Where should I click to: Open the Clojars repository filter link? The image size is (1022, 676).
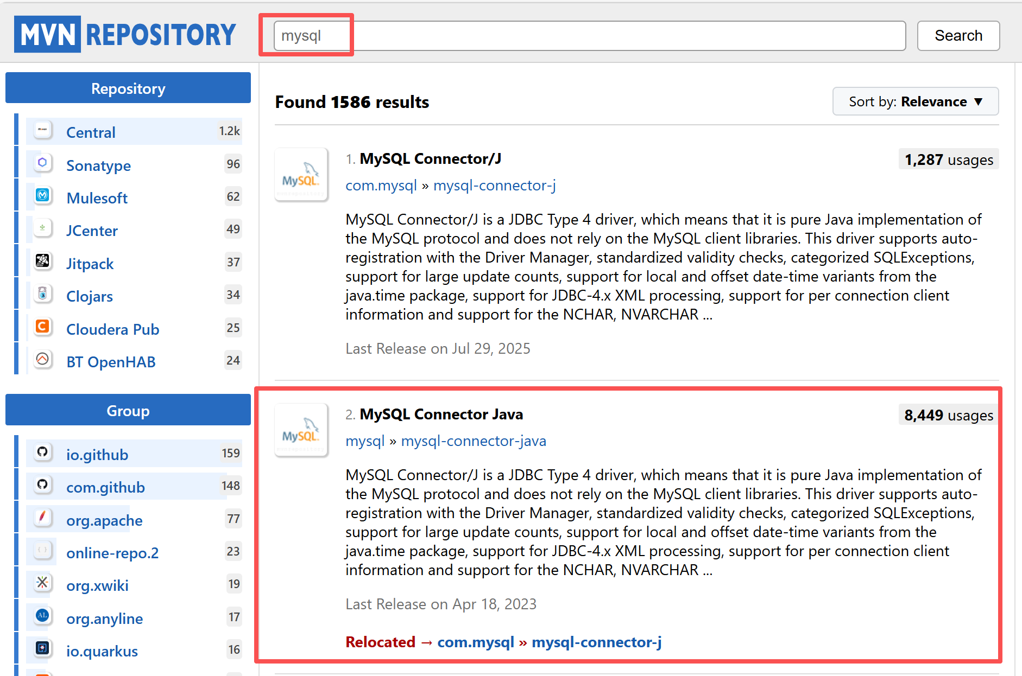(x=90, y=296)
